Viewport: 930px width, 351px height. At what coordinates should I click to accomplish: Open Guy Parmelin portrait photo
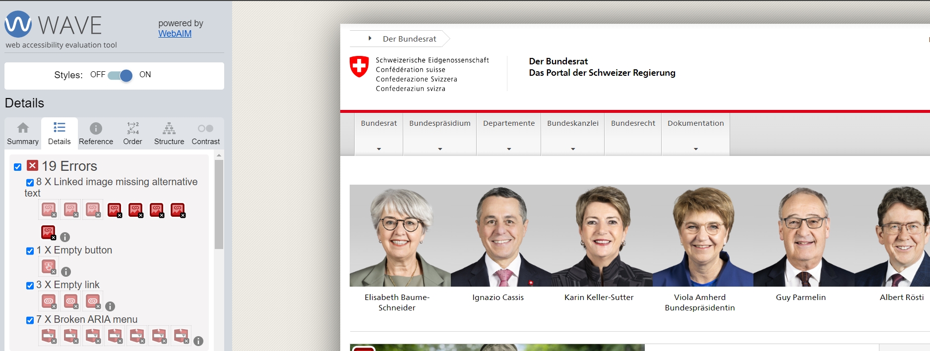(804, 236)
